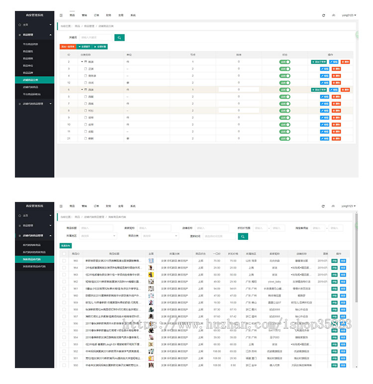Open yong5123 user dropdown in lower screenshot
This screenshot has width=373, height=384.
[x=349, y=206]
